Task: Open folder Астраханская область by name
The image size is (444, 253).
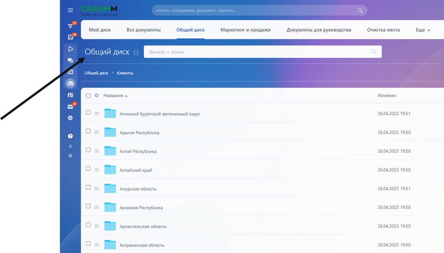Action: pyautogui.click(x=142, y=245)
